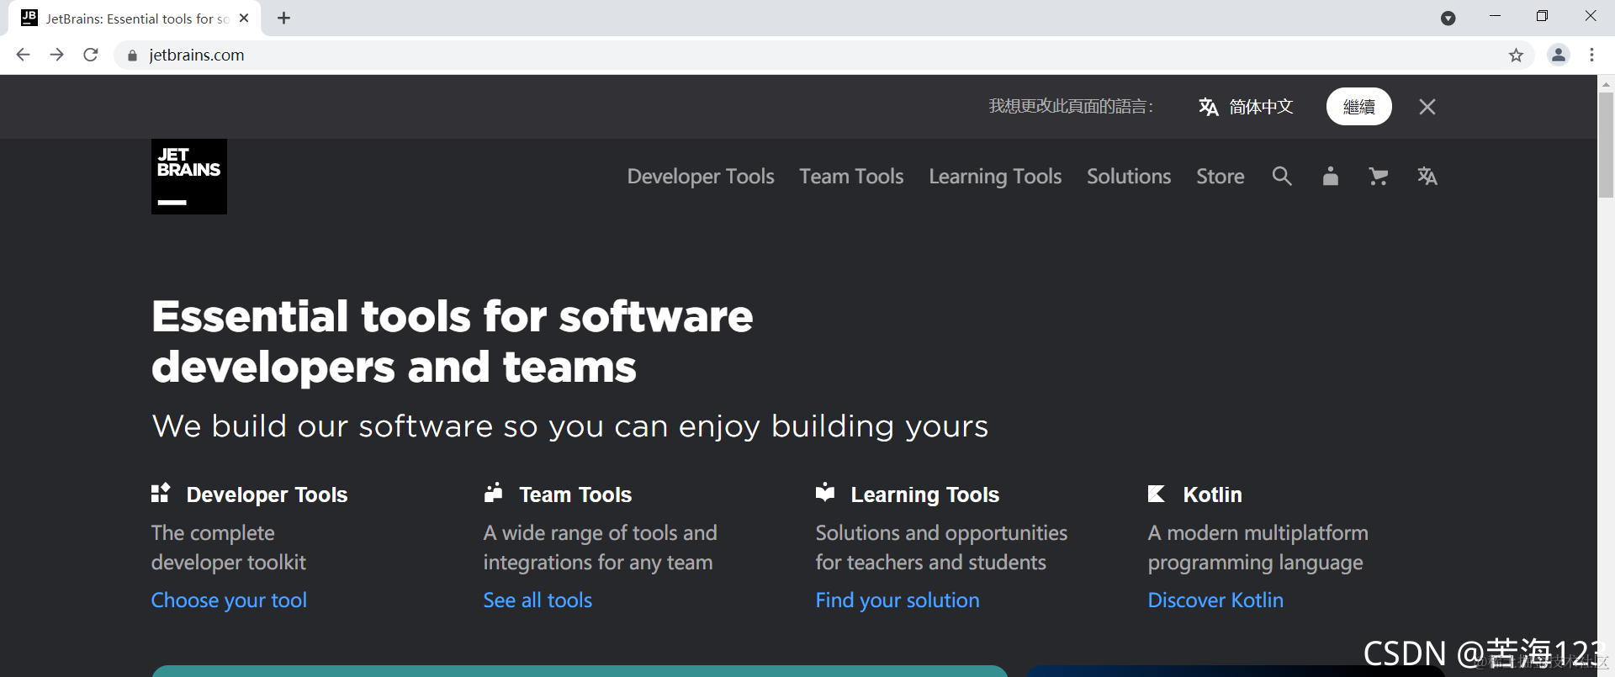The image size is (1615, 677).
Task: Click the Developer Tools section icon
Action: 161,493
